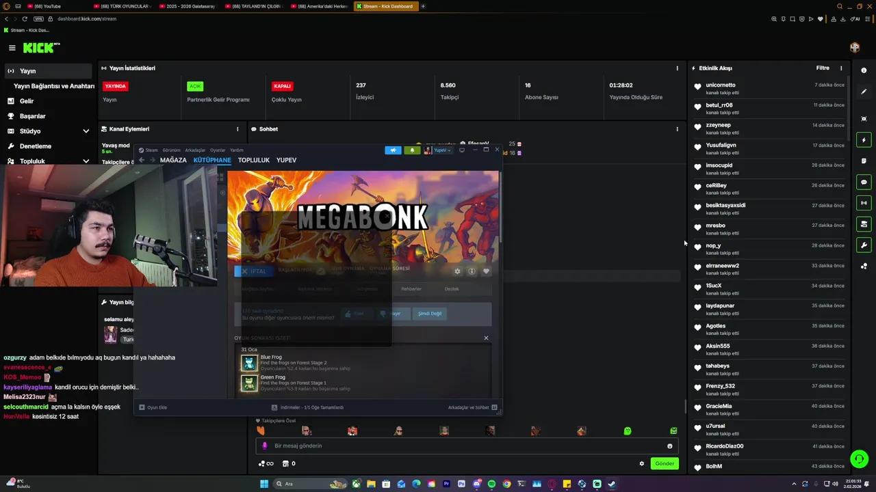The width and height of the screenshot is (876, 492).
Task: Click the focus frame icon in the right sidebar
Action: (x=864, y=119)
